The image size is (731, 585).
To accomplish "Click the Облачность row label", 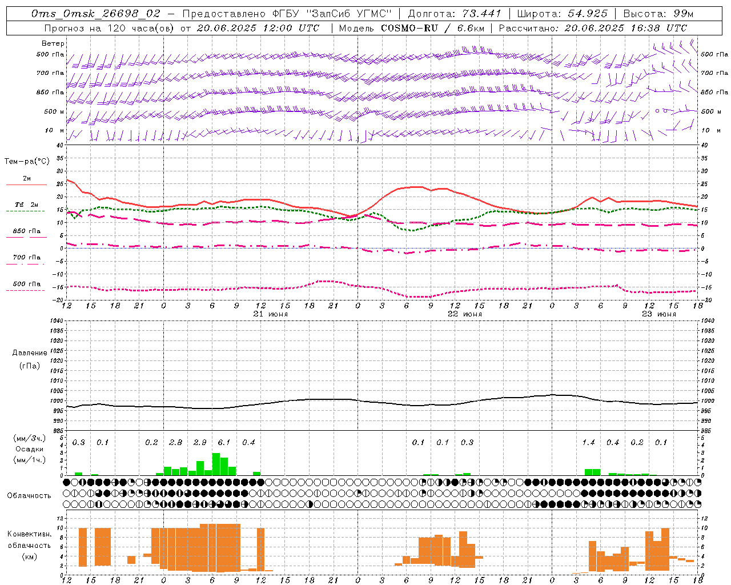I will [x=29, y=495].
